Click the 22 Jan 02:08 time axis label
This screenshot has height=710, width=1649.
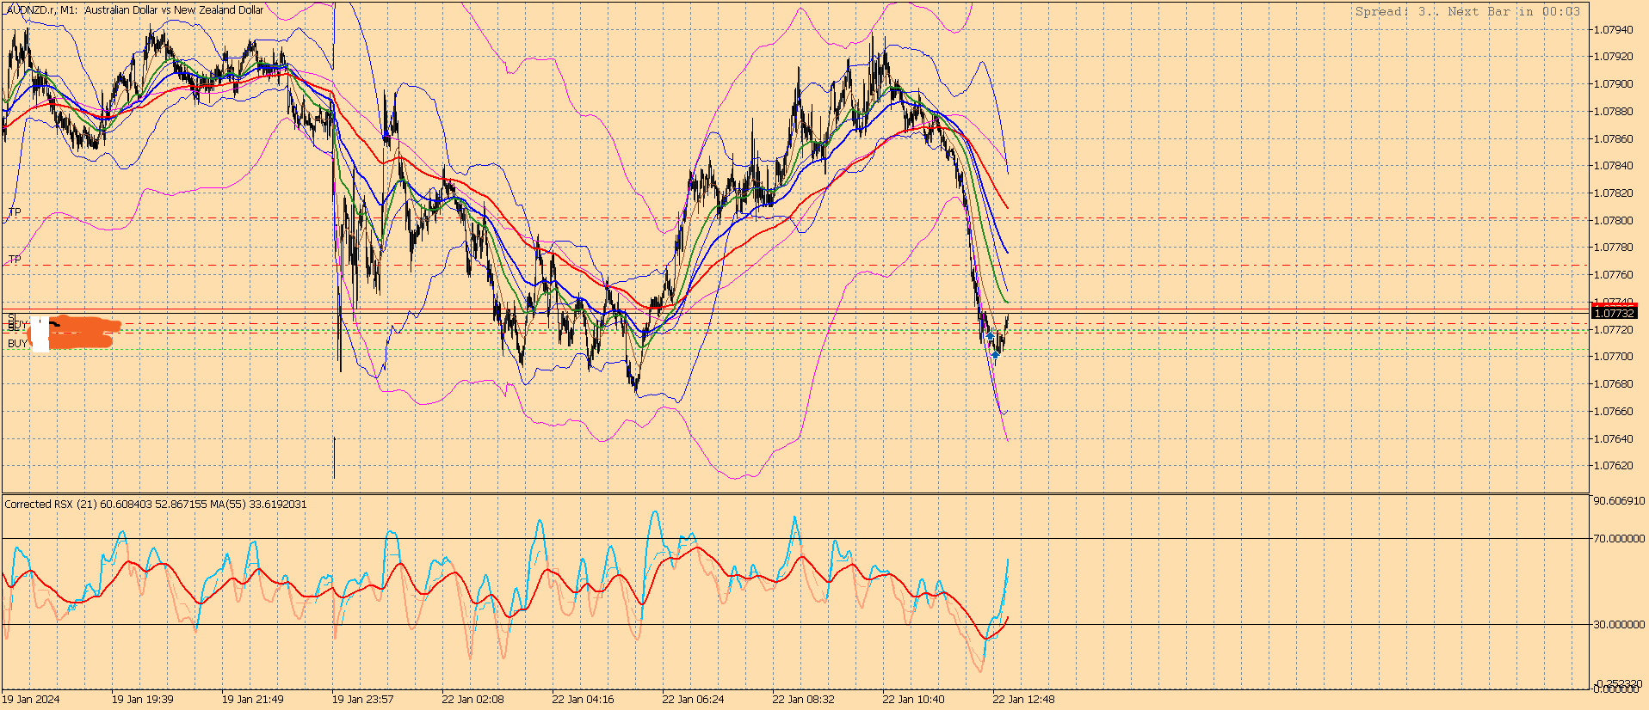click(x=473, y=700)
